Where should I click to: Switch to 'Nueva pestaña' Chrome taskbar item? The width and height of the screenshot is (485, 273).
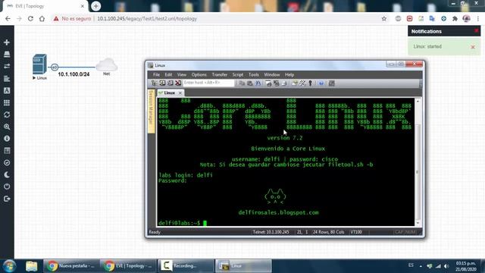point(71,266)
